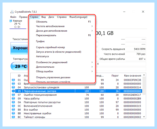
Task: Click the blue disk status icon beside Хорошо
Action: [11, 21]
